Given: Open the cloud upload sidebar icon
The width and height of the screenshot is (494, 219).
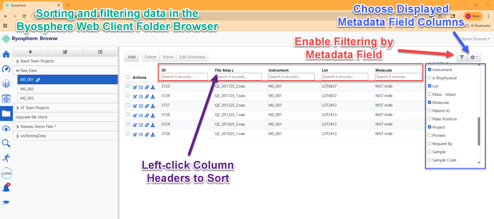Looking at the screenshot, I should [x=6, y=128].
